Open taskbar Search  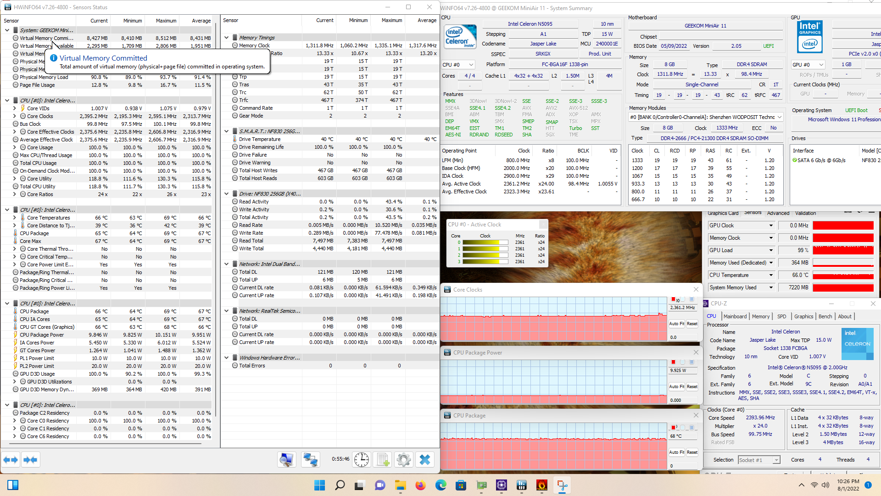click(340, 485)
